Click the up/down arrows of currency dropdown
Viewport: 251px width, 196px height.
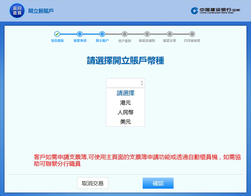coord(142,83)
